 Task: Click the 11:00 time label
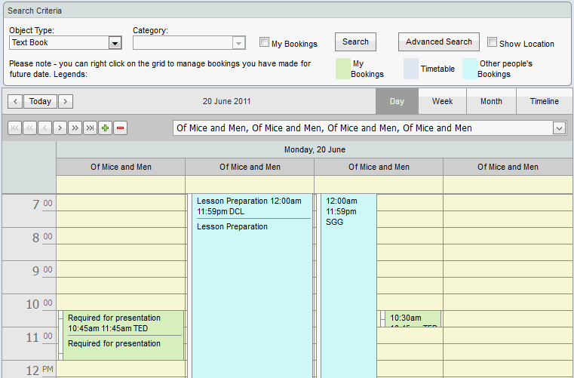point(39,337)
